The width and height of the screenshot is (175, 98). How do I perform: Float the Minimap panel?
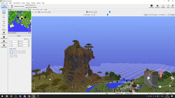29,10
